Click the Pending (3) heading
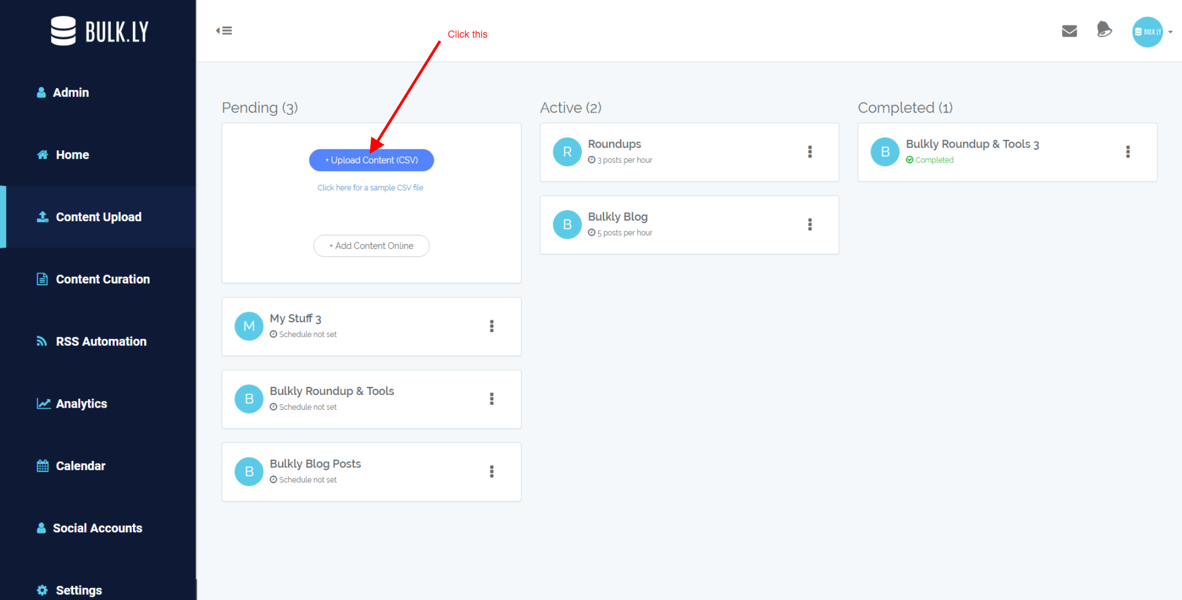This screenshot has height=600, width=1182. [260, 108]
